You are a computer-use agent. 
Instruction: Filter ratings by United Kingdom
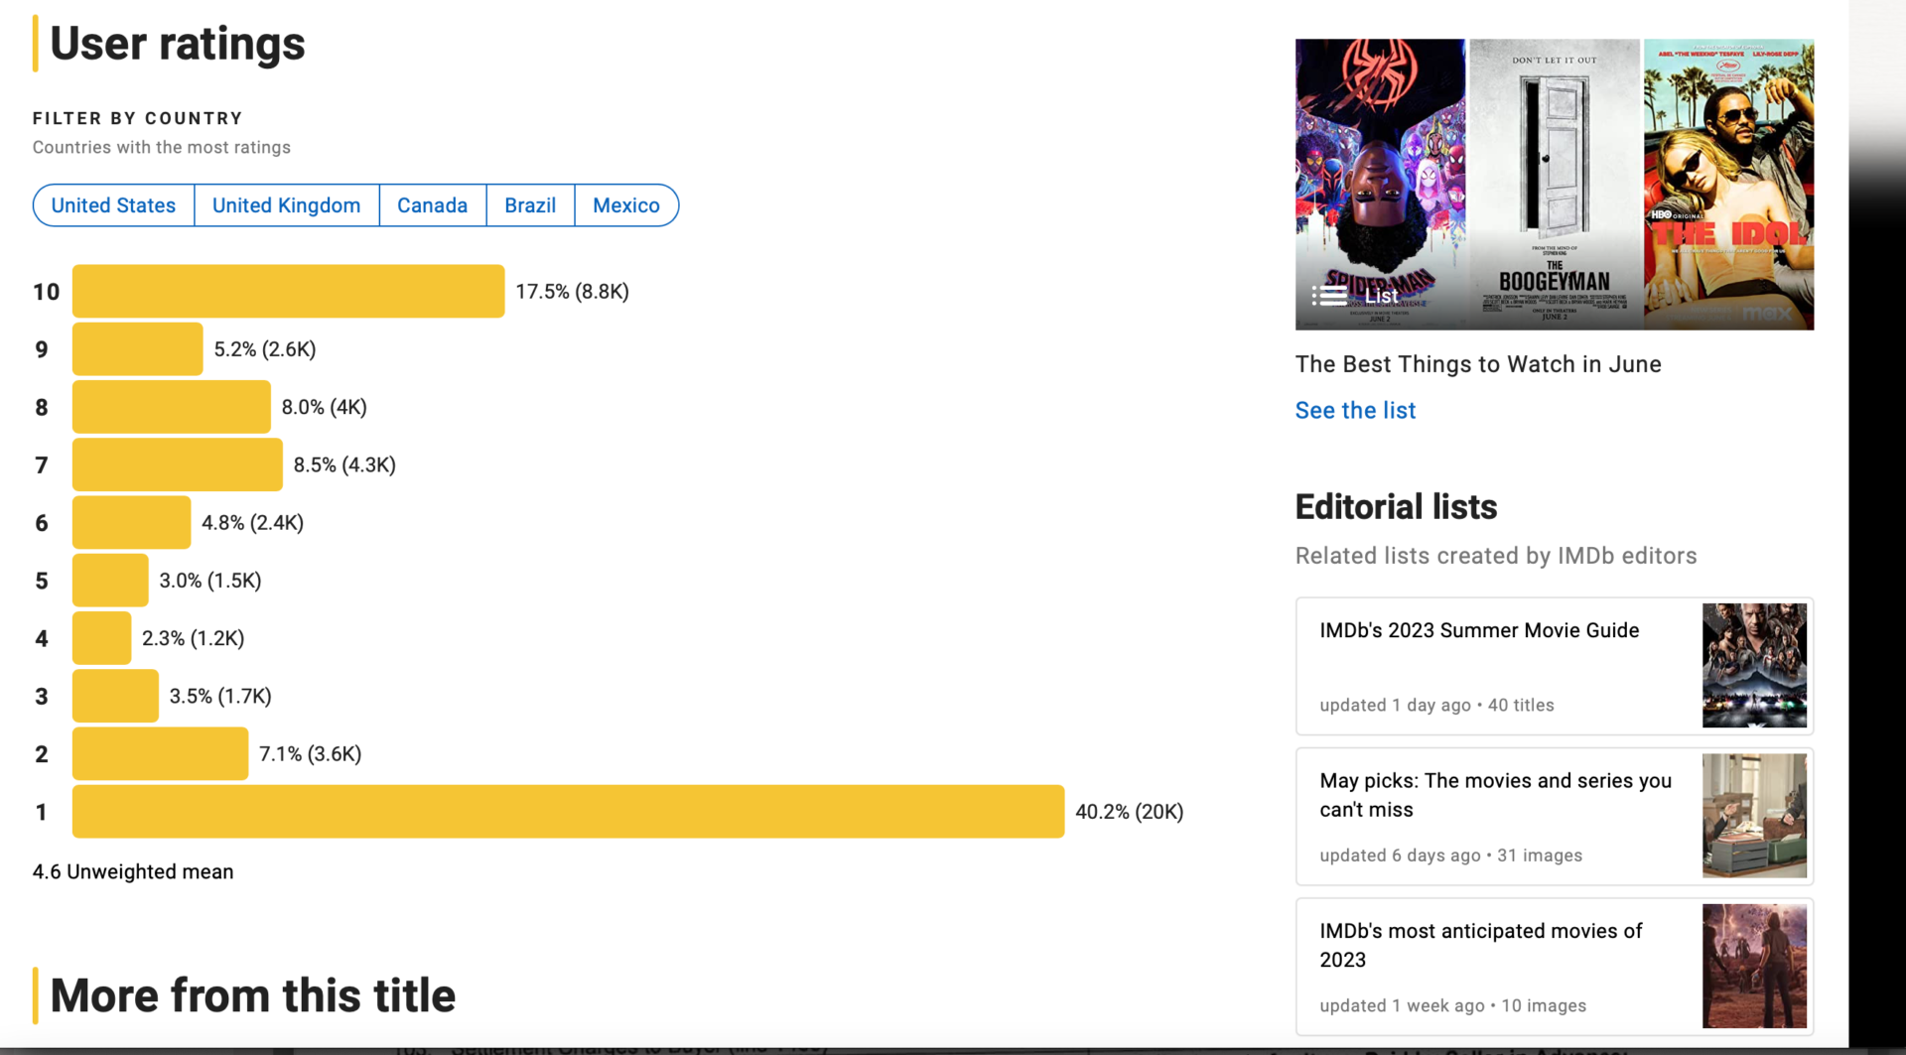point(286,205)
